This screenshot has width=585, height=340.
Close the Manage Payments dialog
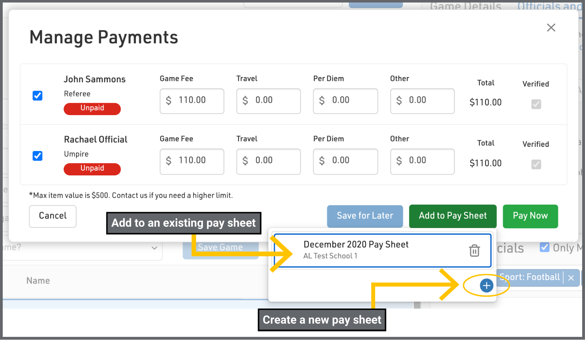[x=551, y=28]
